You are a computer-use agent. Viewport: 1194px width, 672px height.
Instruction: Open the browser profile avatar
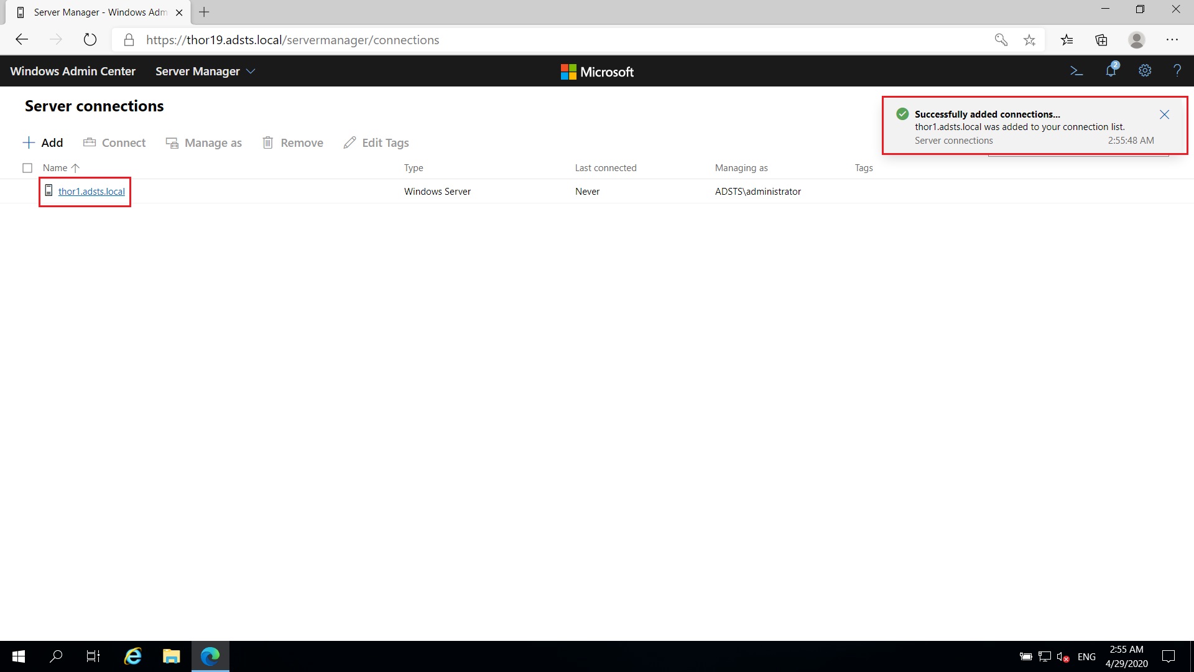coord(1137,40)
